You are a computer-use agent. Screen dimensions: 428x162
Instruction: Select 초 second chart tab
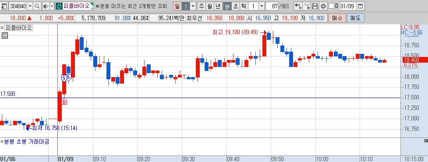point(235,6)
